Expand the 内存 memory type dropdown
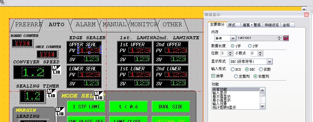313x122 pixels. click(x=233, y=38)
